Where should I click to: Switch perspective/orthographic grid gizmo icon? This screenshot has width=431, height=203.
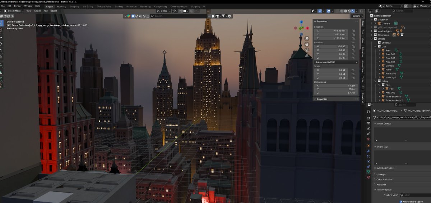pyautogui.click(x=307, y=55)
